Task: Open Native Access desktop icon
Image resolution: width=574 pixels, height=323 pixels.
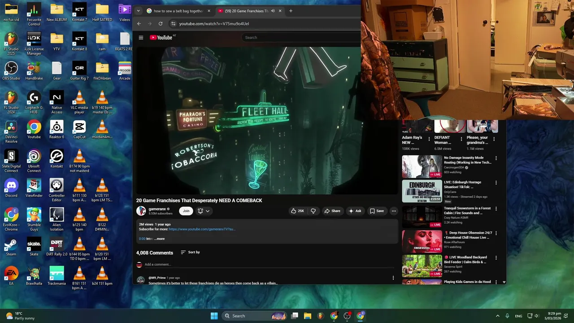Action: click(57, 103)
